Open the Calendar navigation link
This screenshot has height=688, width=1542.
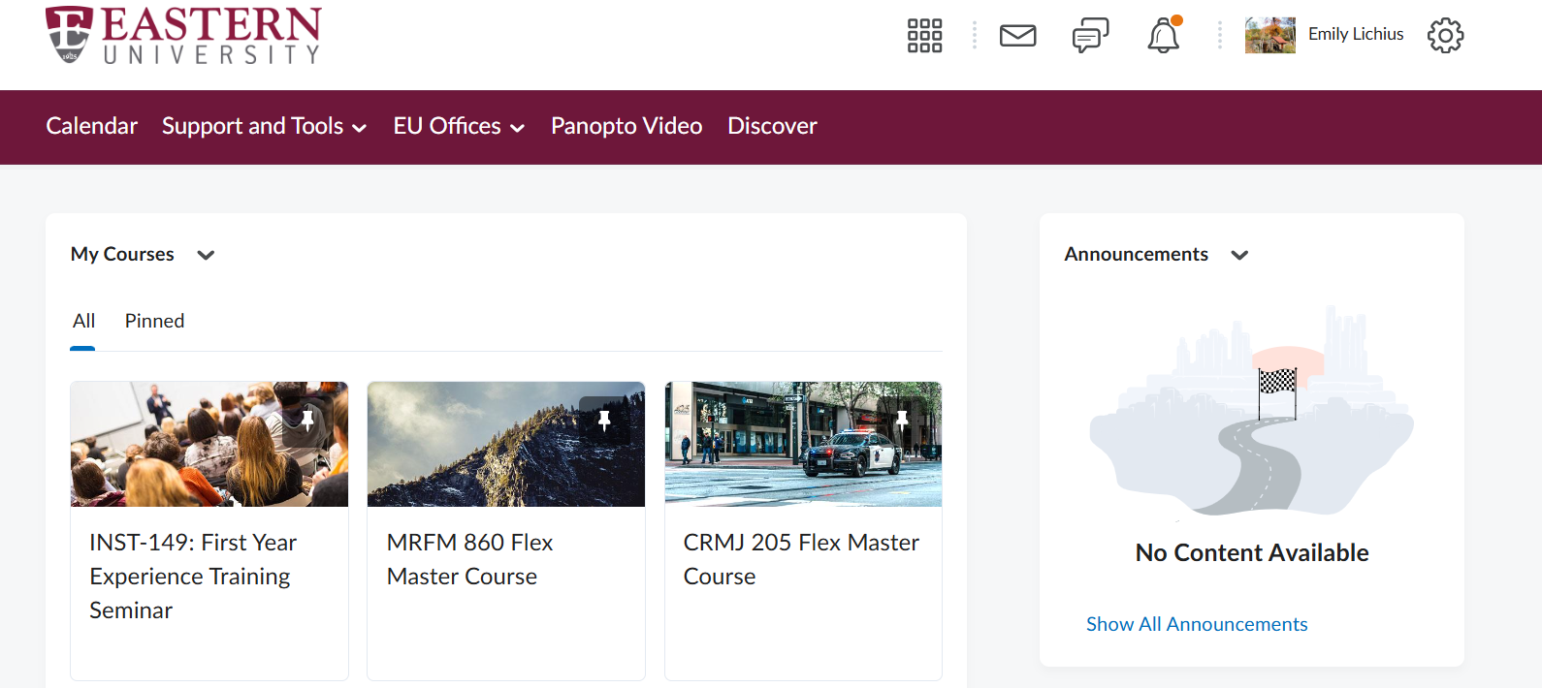point(92,126)
